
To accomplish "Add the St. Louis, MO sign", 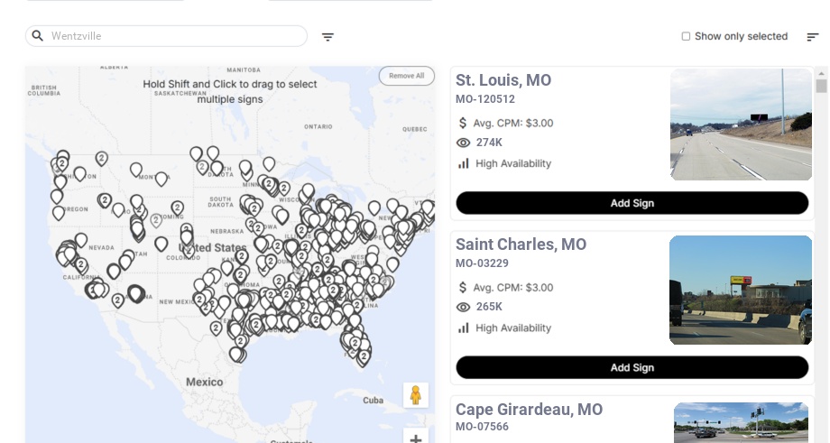I will (632, 203).
